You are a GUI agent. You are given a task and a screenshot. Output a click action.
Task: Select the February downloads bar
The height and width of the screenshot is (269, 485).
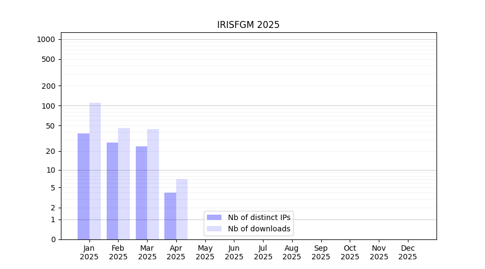click(124, 183)
